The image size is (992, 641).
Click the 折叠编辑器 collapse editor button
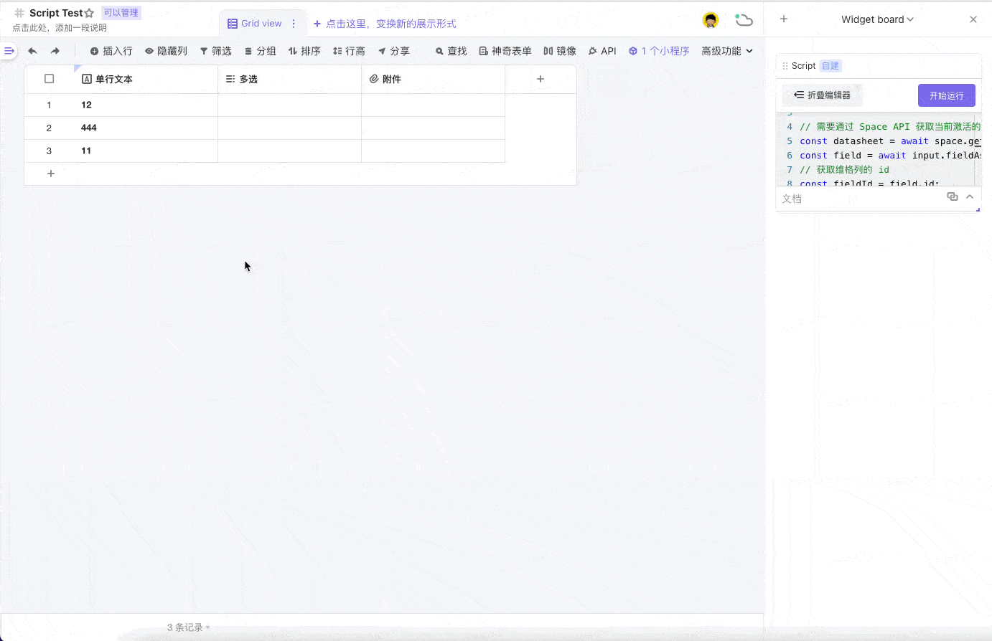tap(822, 95)
